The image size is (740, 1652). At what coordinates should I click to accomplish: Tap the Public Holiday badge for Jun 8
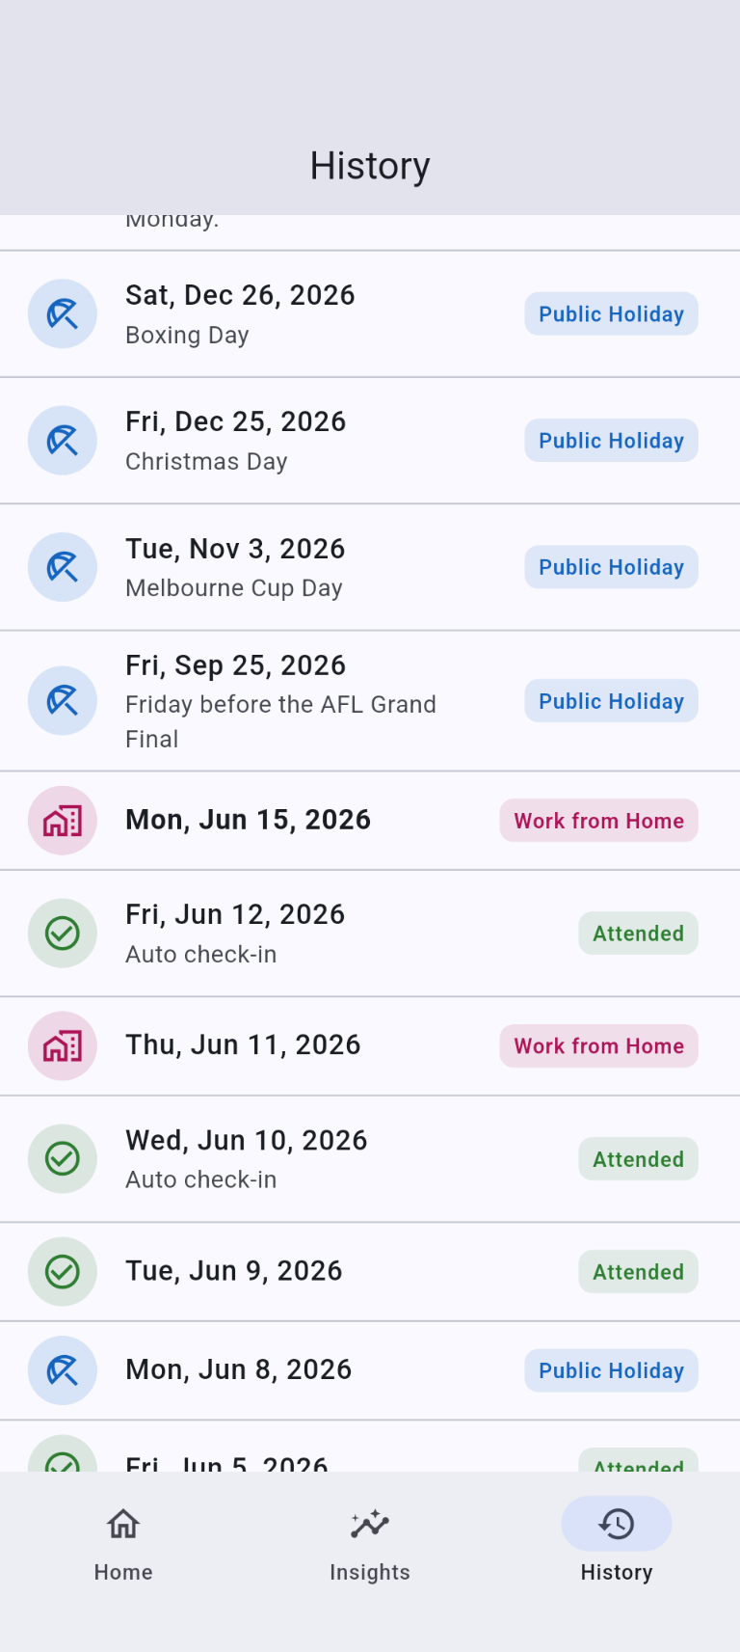[611, 1370]
